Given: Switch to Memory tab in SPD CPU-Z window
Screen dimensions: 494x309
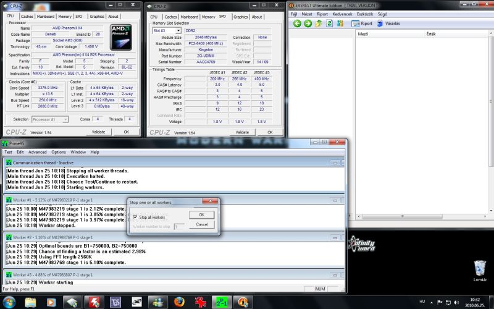Looking at the screenshot, I should coord(208,17).
